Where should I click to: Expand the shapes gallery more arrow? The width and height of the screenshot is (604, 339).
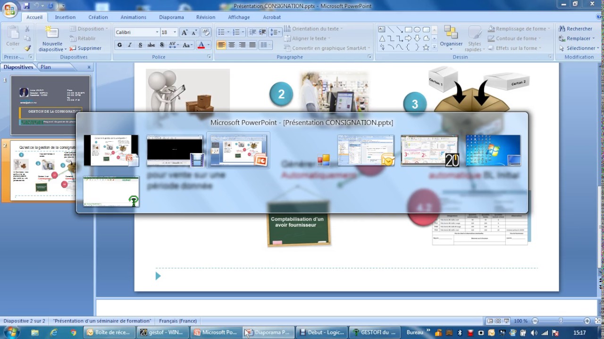[x=434, y=48]
